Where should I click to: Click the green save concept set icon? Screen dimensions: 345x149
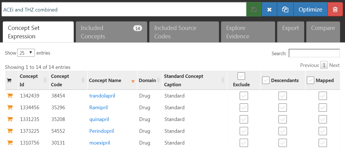(x=254, y=10)
